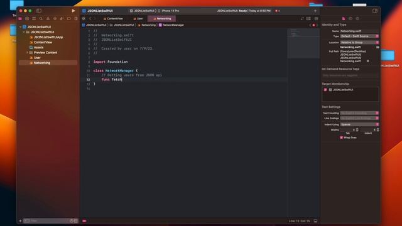This screenshot has height=226, width=402.
Task: Toggle the Wrap lines checkbox
Action: [341, 137]
